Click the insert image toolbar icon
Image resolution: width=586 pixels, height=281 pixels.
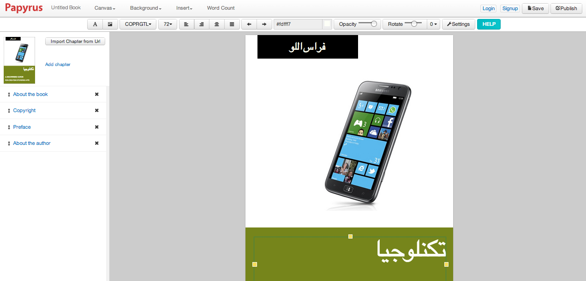tap(110, 24)
